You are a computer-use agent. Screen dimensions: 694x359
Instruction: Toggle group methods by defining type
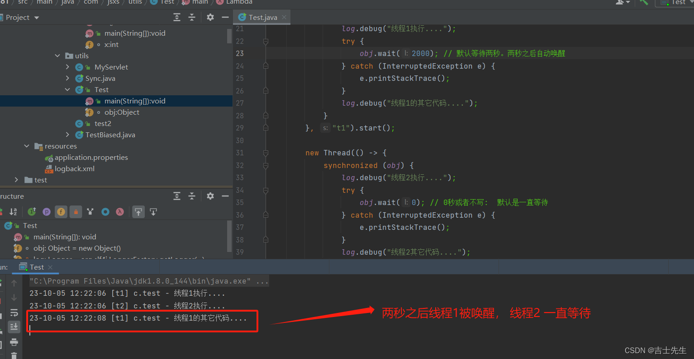pyautogui.click(x=90, y=212)
